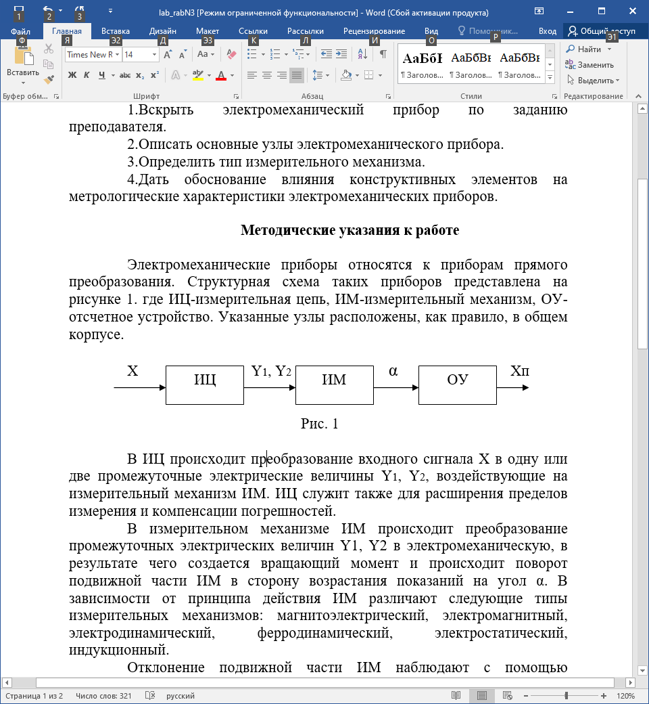Decrease font size with the small A icon
The height and width of the screenshot is (704, 649).
pos(182,55)
